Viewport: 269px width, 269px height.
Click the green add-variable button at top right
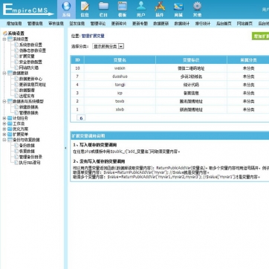click(260, 36)
